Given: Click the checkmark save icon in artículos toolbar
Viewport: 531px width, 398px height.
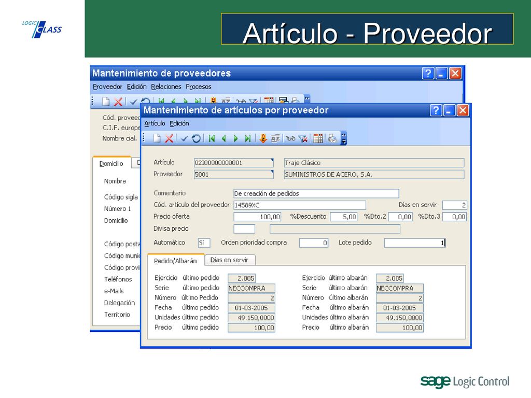Looking at the screenshot, I should [184, 138].
